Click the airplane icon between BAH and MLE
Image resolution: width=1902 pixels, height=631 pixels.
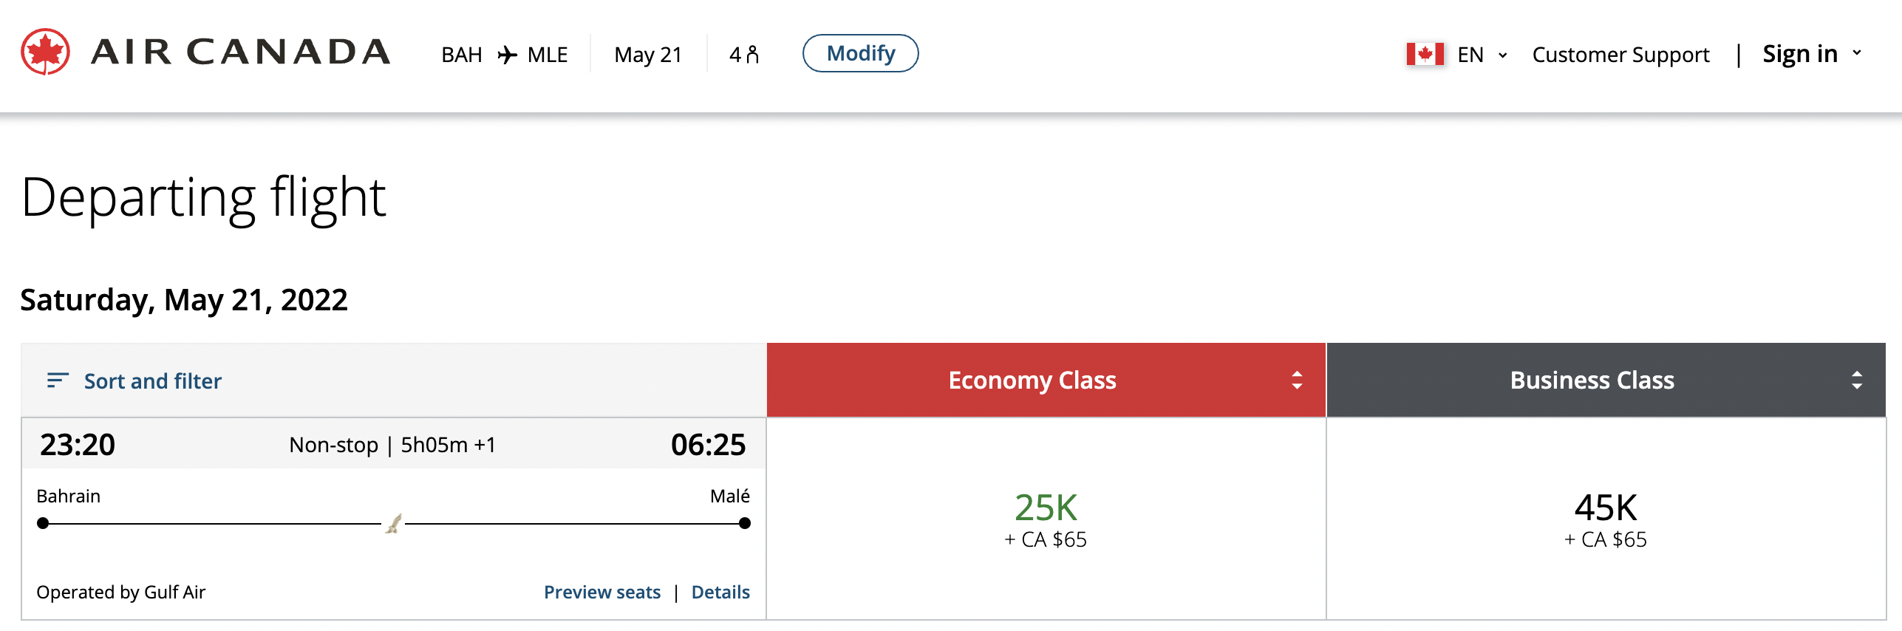(507, 55)
